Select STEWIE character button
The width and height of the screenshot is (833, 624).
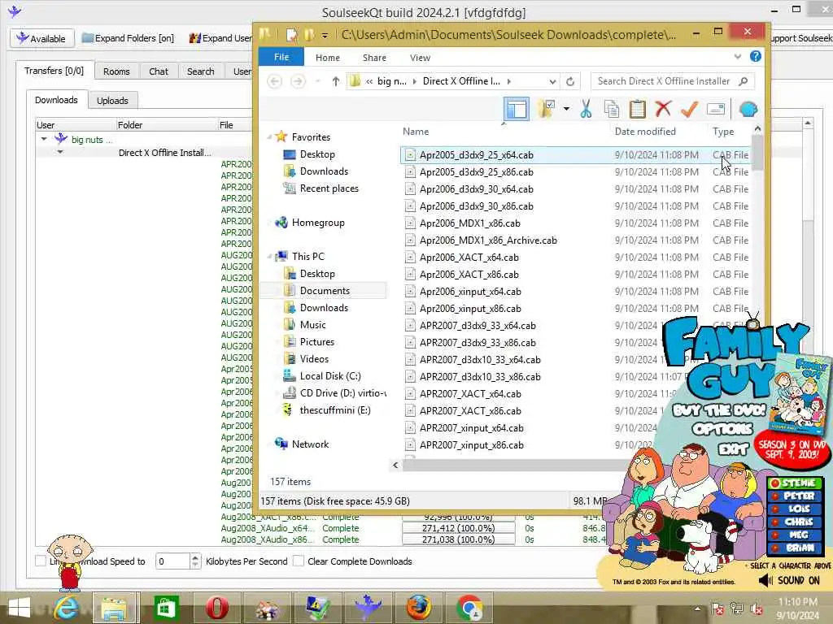(794, 483)
